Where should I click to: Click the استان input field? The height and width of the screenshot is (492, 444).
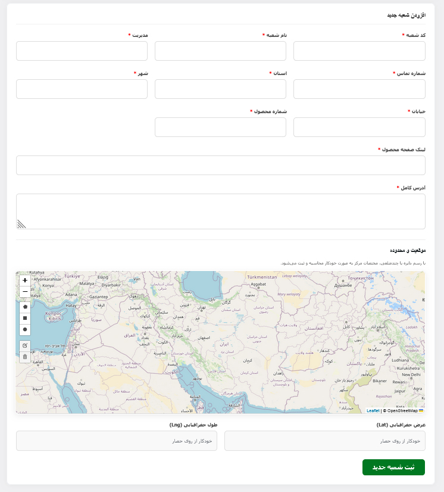220,89
